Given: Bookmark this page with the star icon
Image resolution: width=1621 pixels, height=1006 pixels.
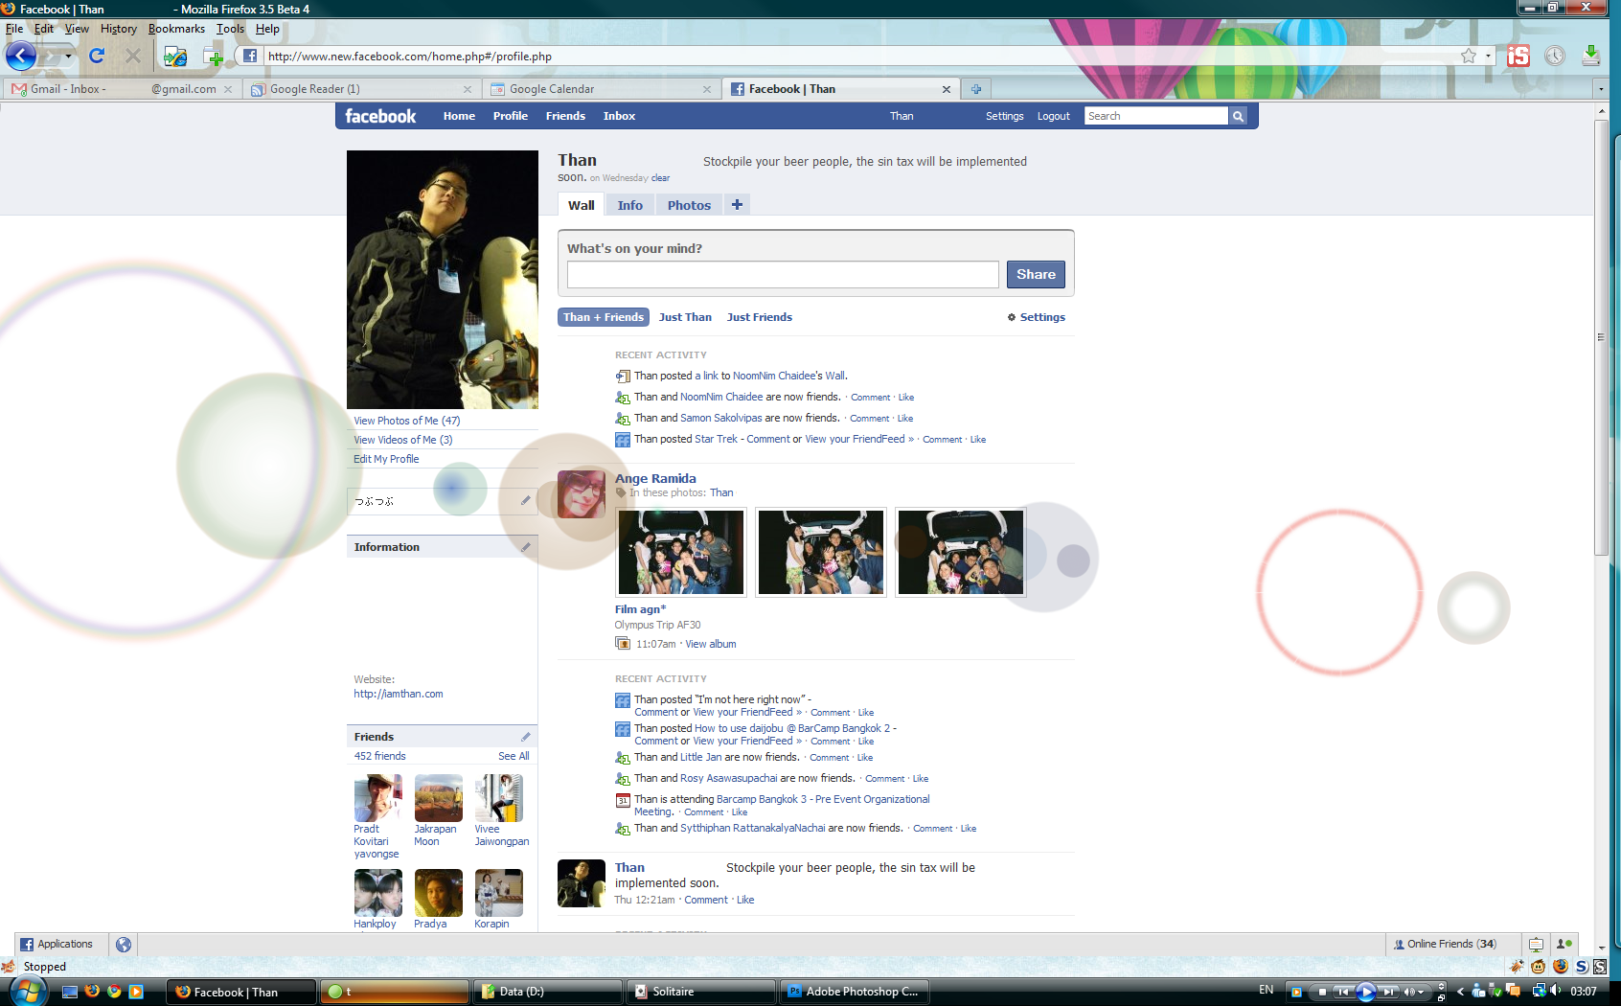Looking at the screenshot, I should point(1469,56).
